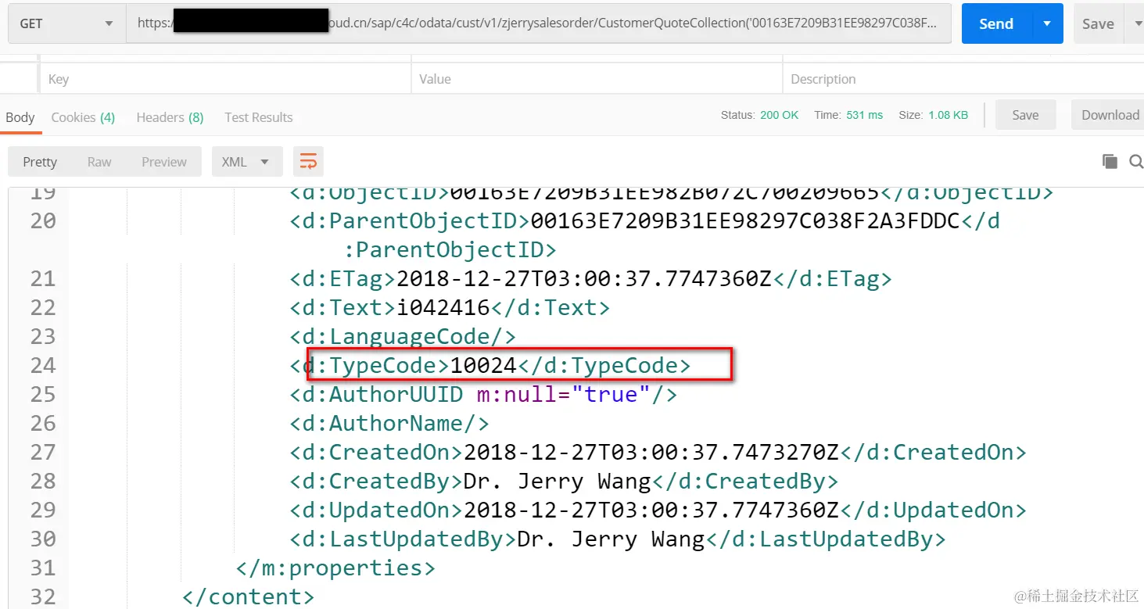1144x609 pixels.
Task: Open the Test Results tab
Action: (x=259, y=117)
